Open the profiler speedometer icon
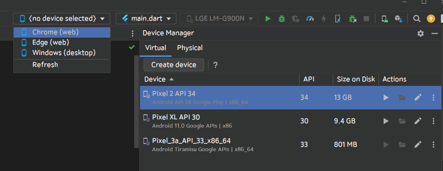Image resolution: width=443 pixels, height=171 pixels. pyautogui.click(x=310, y=19)
